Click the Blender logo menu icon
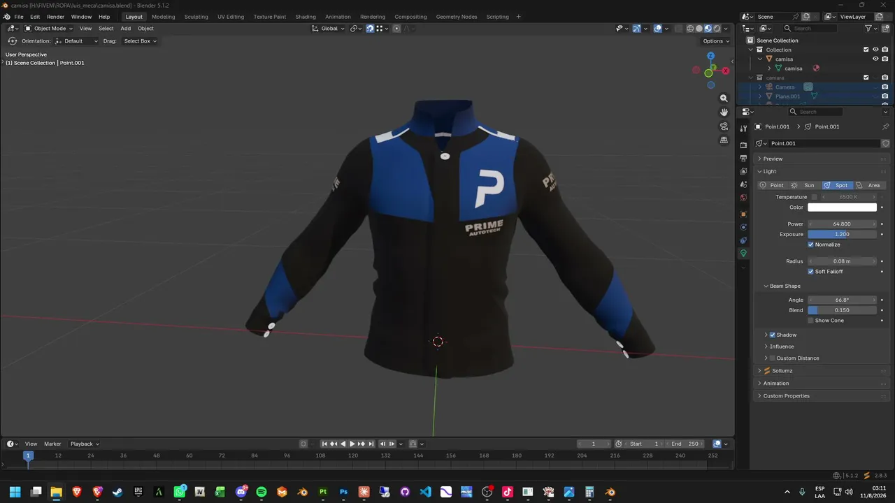This screenshot has width=895, height=503. pyautogui.click(x=7, y=17)
